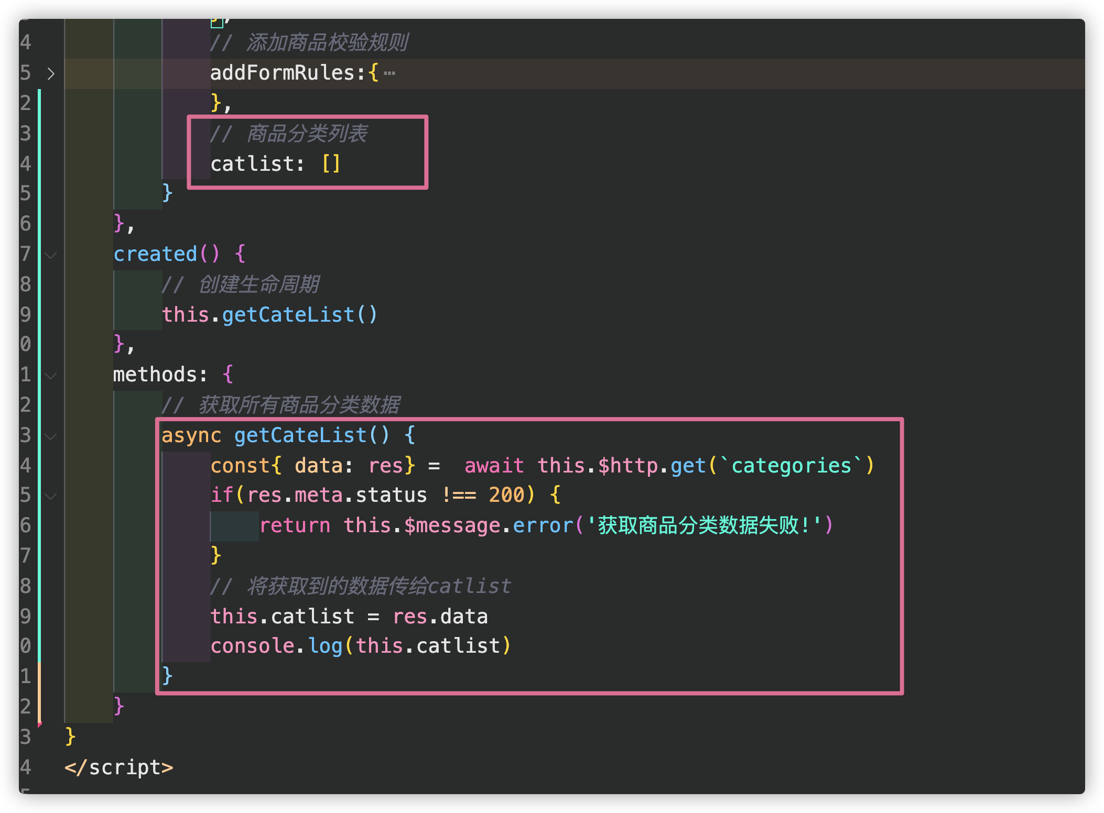Viewport: 1104px width, 813px height.
Task: Click the closing '</script>' tag
Action: pyautogui.click(x=119, y=767)
